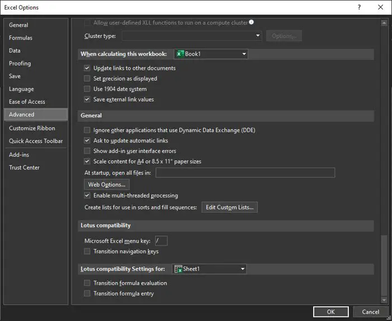This screenshot has height=321, width=392.
Task: Open Language settings
Action: tap(36, 89)
